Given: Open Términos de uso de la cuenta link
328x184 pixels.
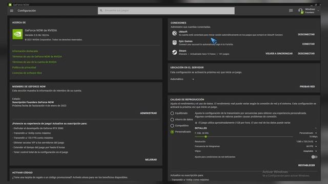Looking at the screenshot, I should tap(34, 62).
